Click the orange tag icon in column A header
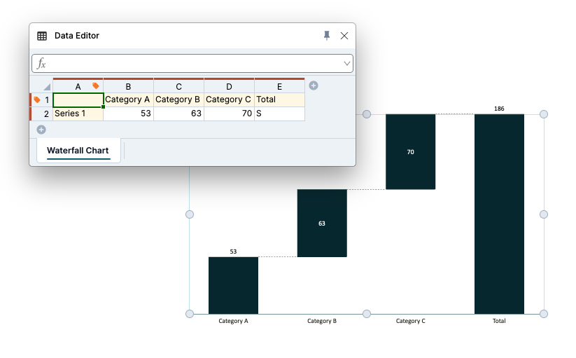The height and width of the screenshot is (358, 576). tap(95, 86)
